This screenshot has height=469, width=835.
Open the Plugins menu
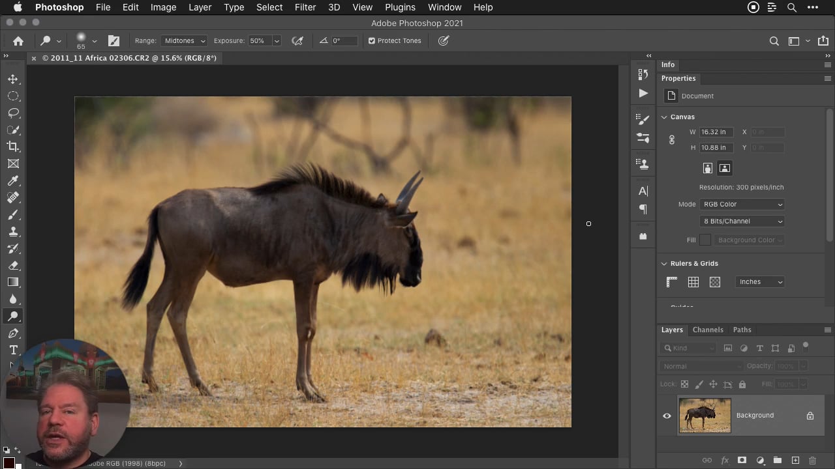[x=400, y=7]
